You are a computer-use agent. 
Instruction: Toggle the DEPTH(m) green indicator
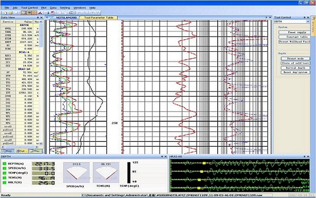(4, 163)
